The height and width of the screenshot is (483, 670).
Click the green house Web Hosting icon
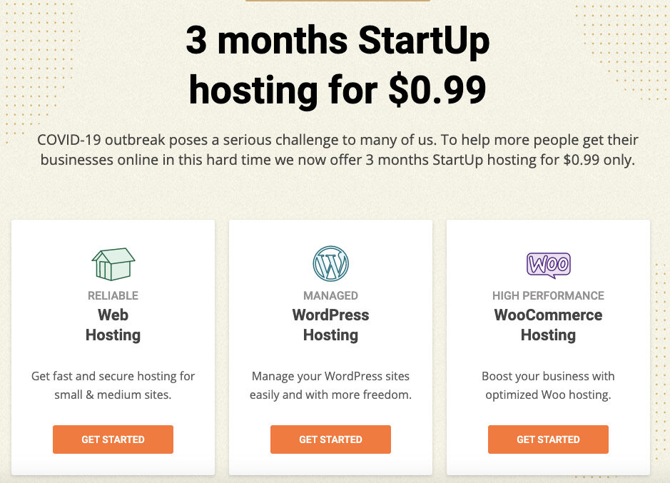click(113, 264)
